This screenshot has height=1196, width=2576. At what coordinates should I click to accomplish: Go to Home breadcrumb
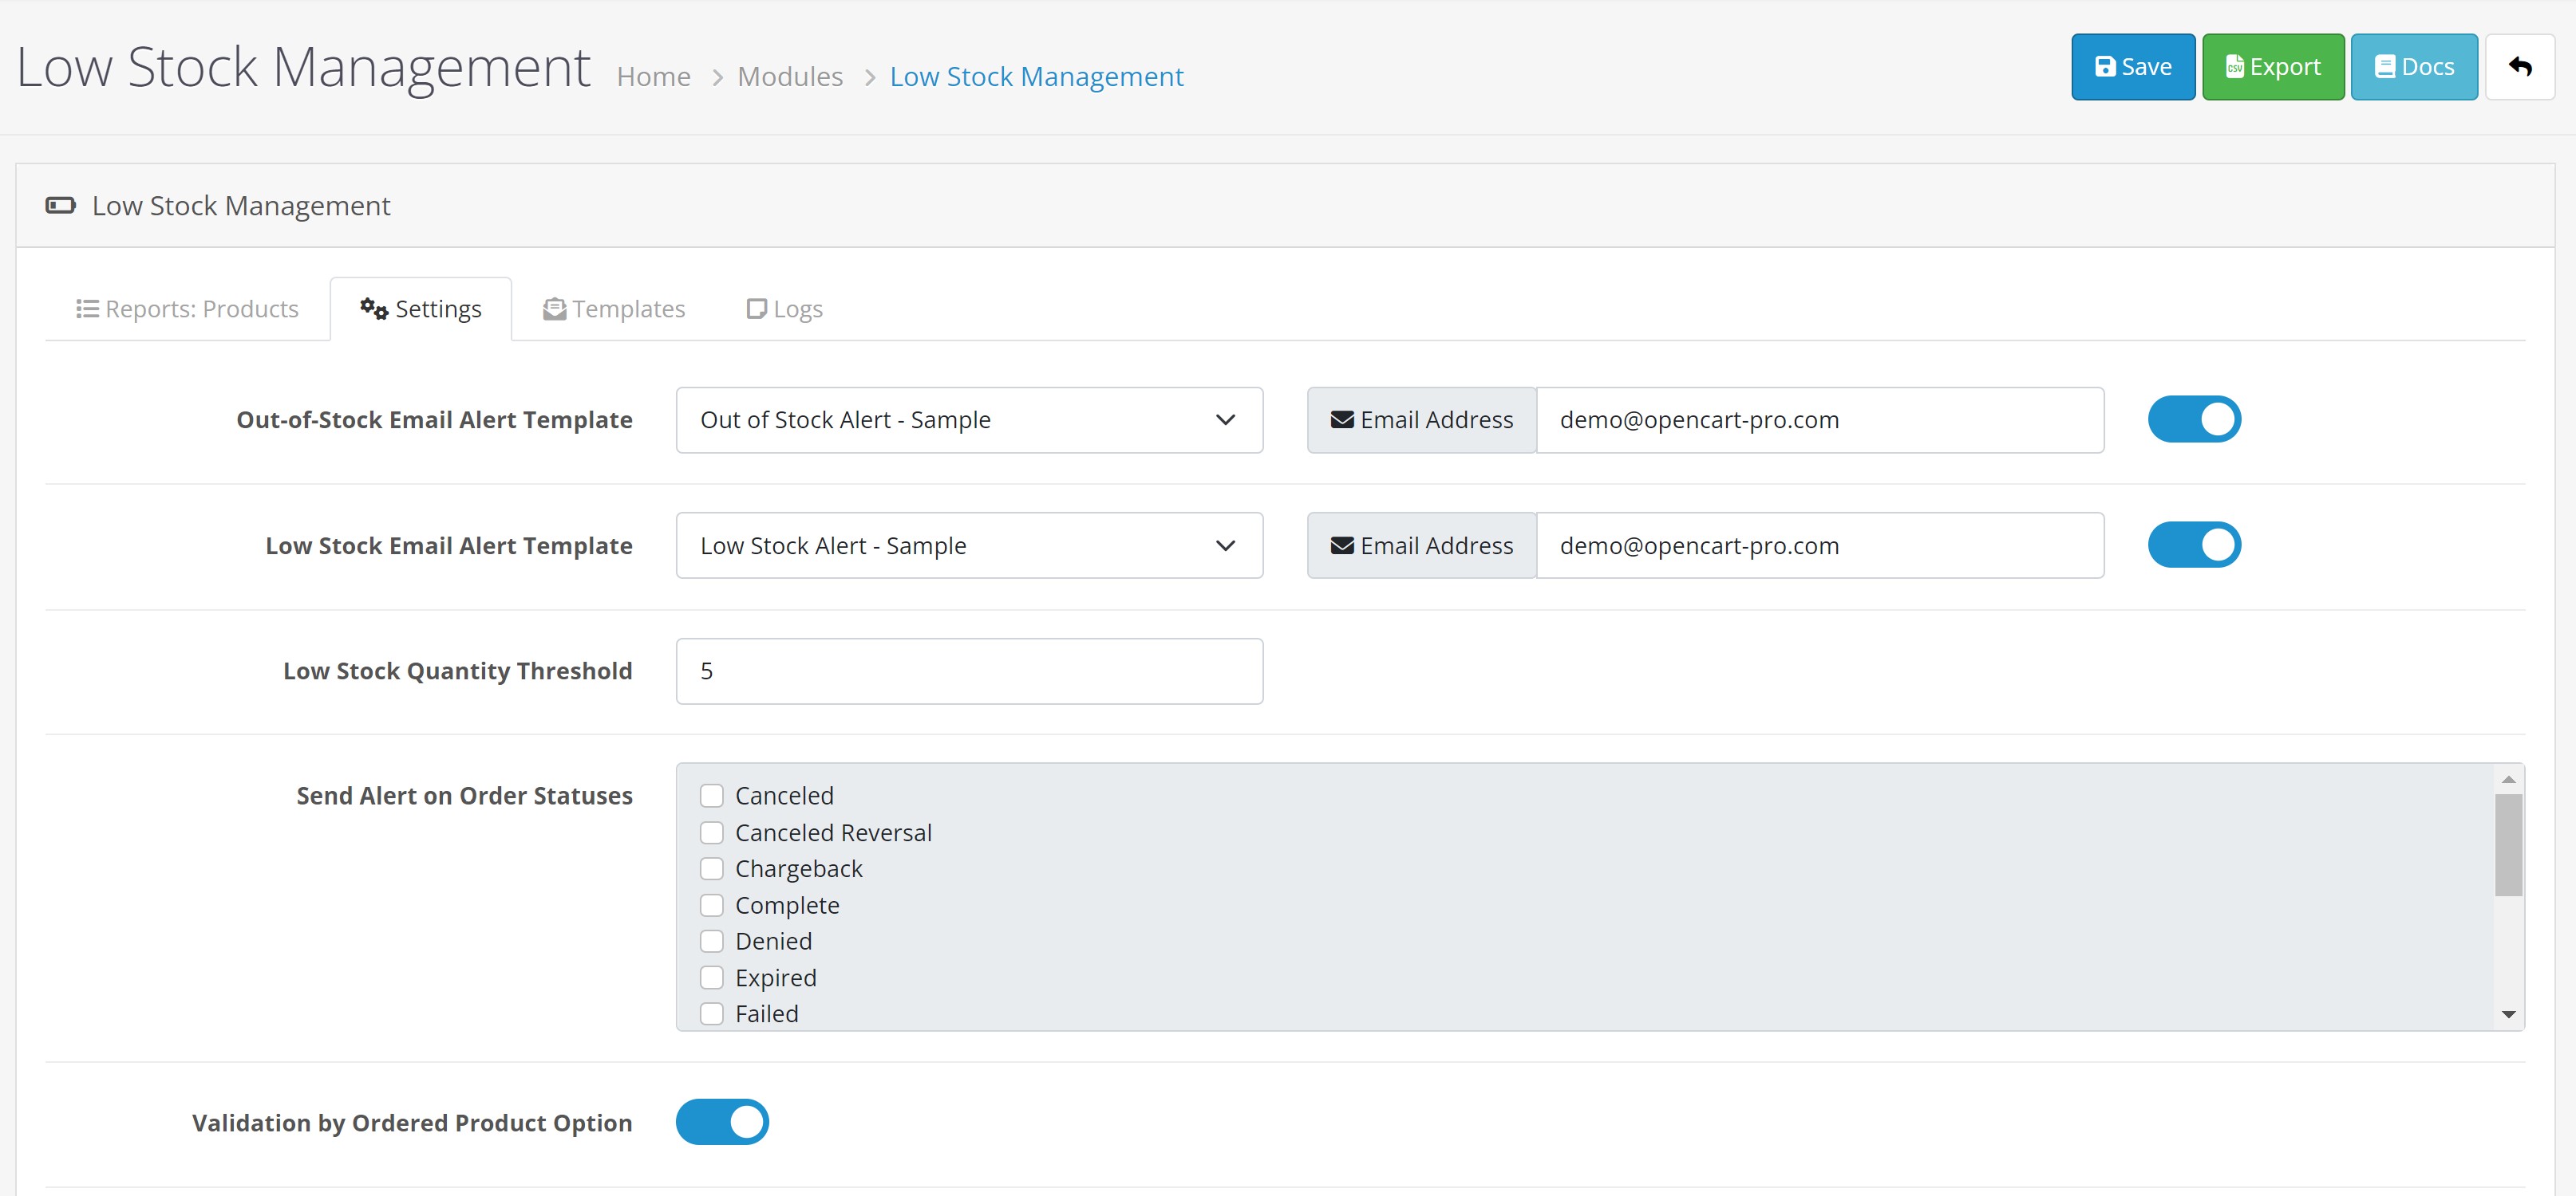[653, 77]
